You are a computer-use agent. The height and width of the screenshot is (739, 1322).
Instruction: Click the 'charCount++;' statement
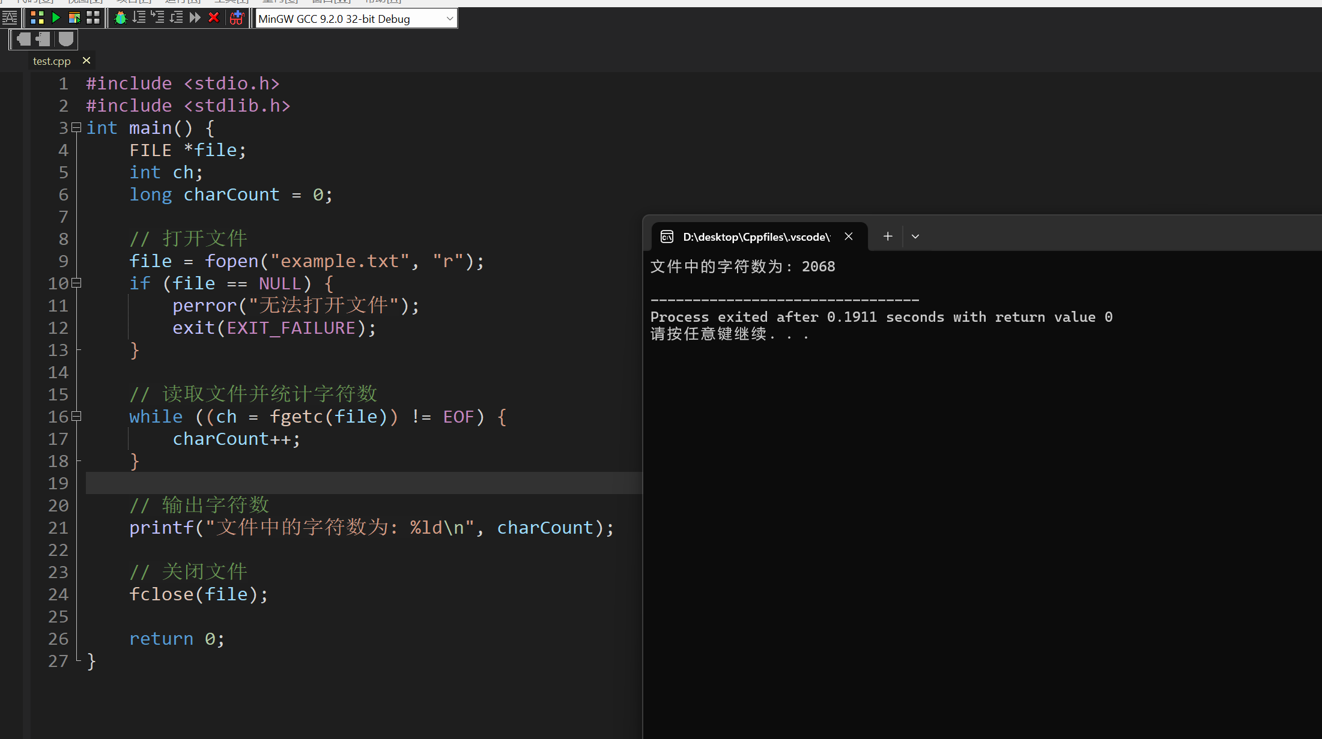236,439
